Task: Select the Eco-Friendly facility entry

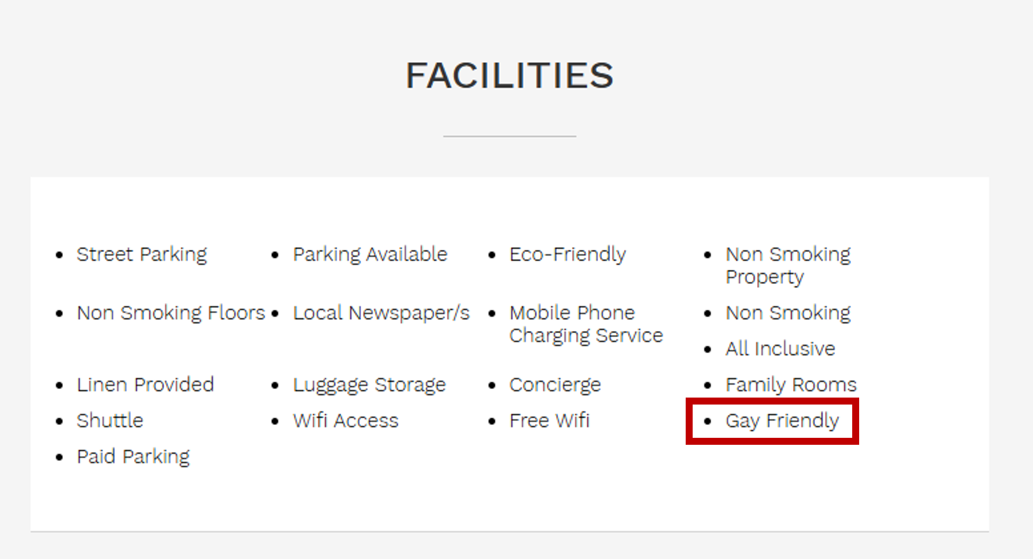Action: click(567, 254)
